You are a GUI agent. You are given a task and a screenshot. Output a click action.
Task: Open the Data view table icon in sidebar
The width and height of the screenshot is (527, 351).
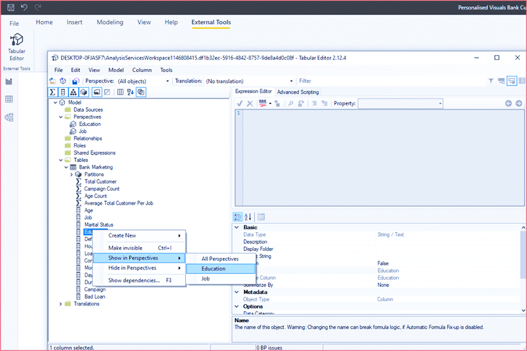point(9,99)
